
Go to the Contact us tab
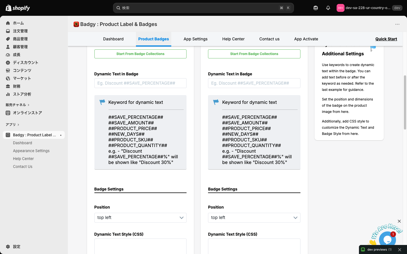tap(269, 39)
